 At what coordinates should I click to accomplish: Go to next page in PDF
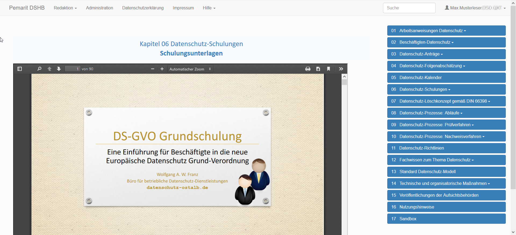click(59, 69)
